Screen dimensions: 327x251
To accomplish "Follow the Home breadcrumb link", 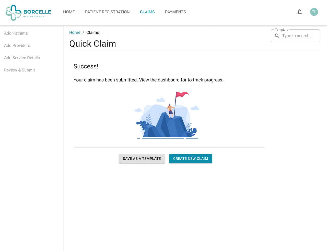I will (75, 33).
